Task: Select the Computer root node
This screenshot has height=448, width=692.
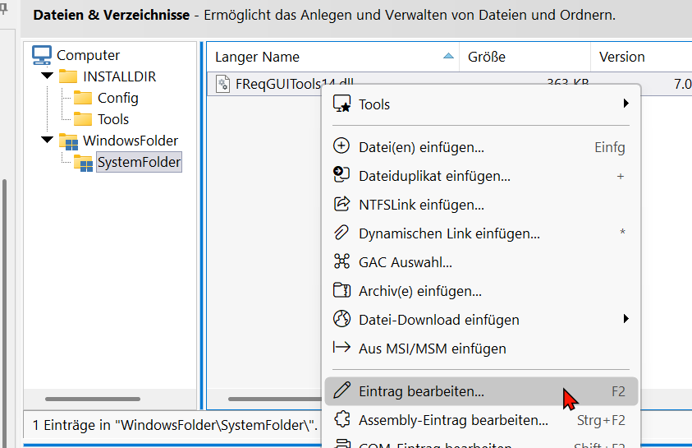Action: (x=88, y=55)
